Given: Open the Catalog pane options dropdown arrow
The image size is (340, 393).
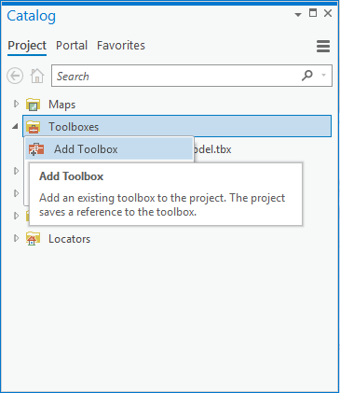Looking at the screenshot, I should tap(298, 14).
